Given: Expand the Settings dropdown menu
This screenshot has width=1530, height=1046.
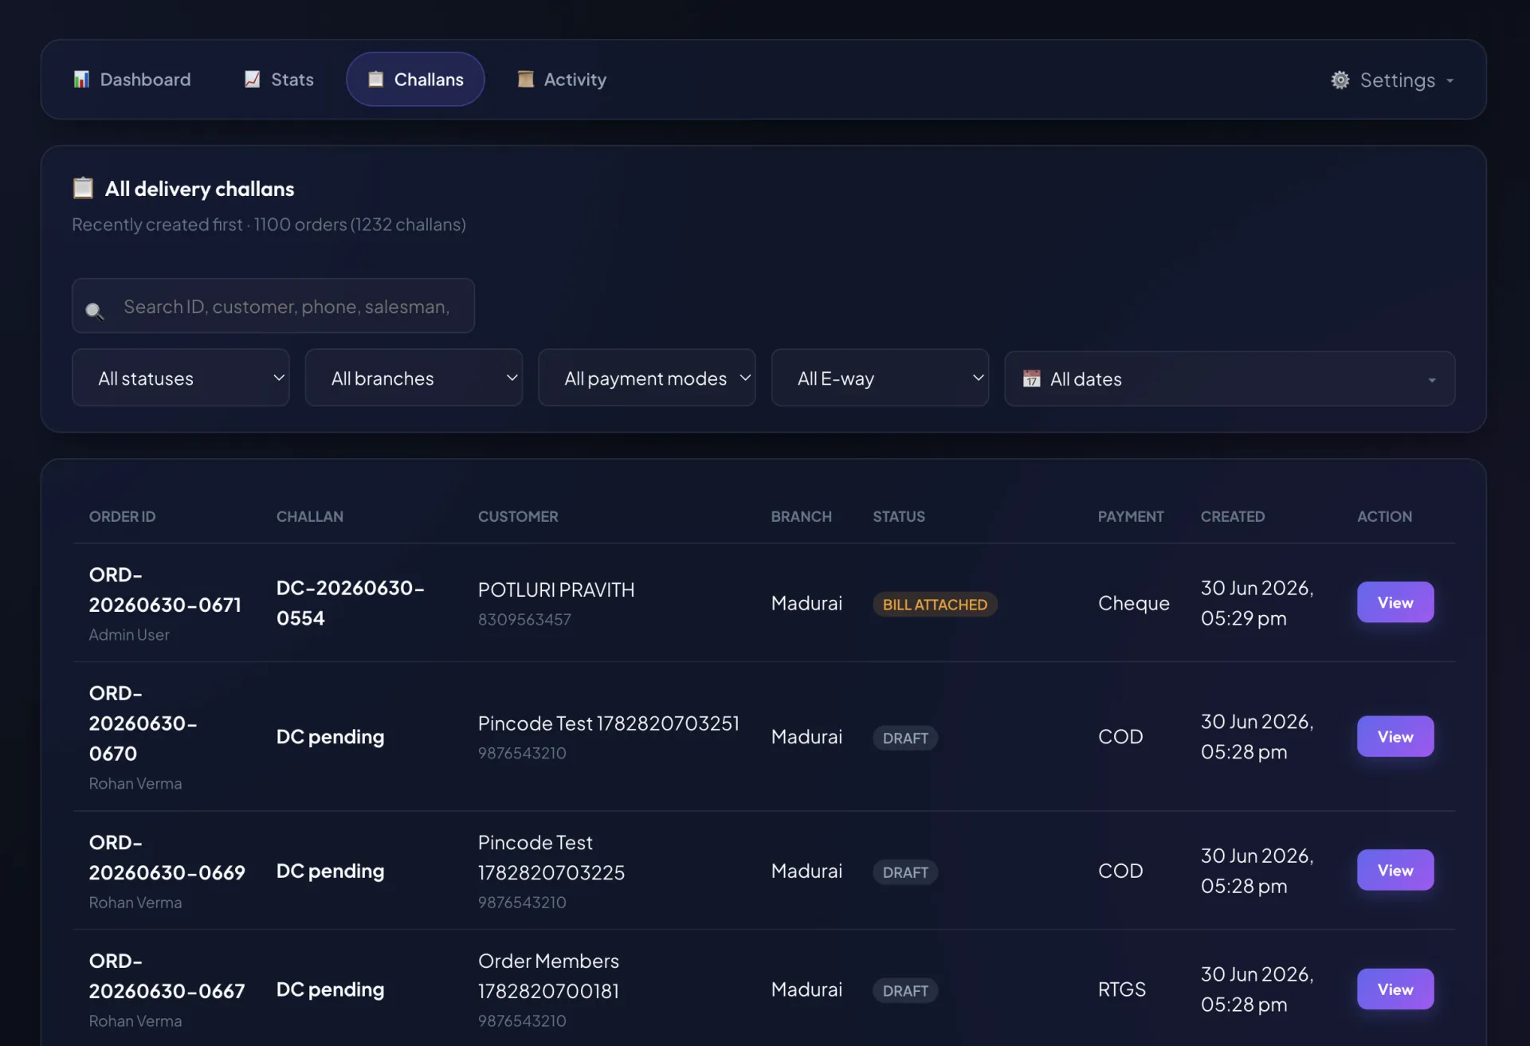Looking at the screenshot, I should [1392, 80].
